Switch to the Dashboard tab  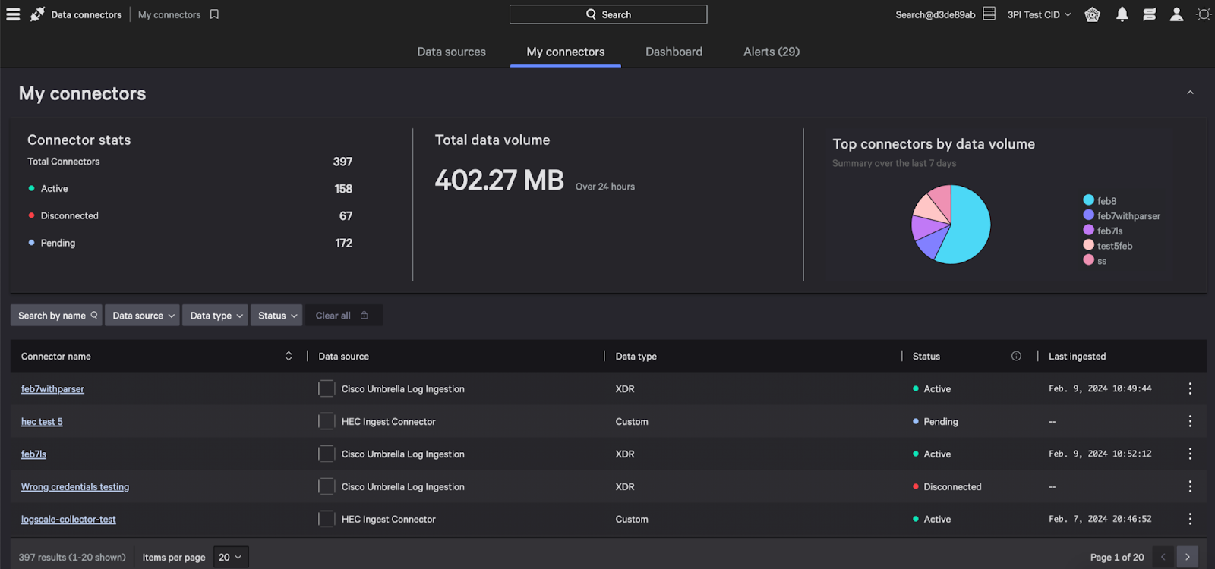pos(674,52)
